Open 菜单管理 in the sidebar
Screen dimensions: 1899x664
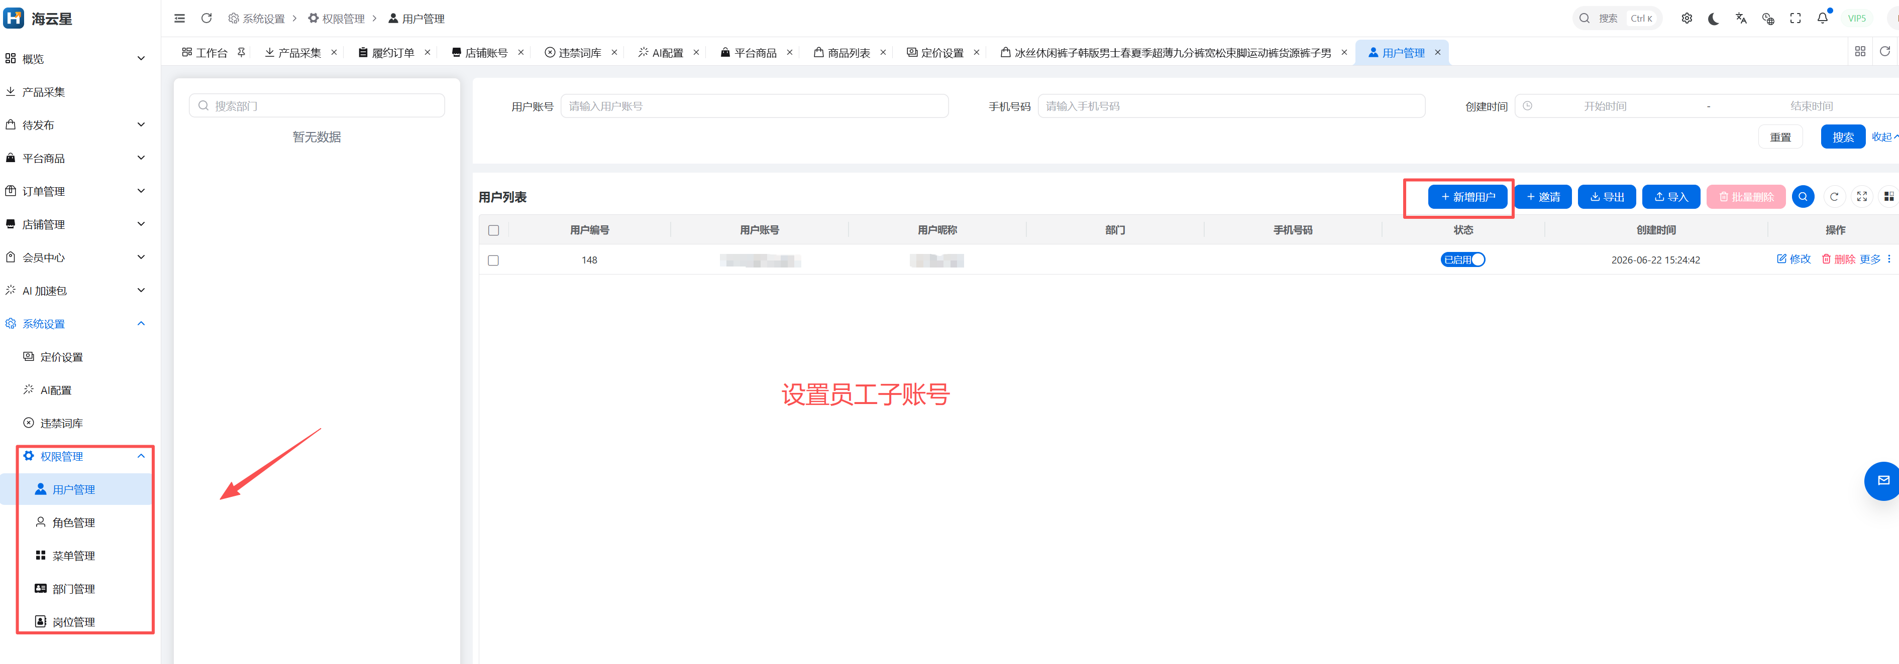click(x=74, y=556)
